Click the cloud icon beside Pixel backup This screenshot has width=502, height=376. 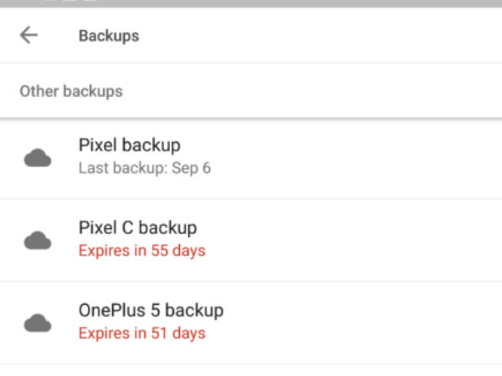(37, 157)
